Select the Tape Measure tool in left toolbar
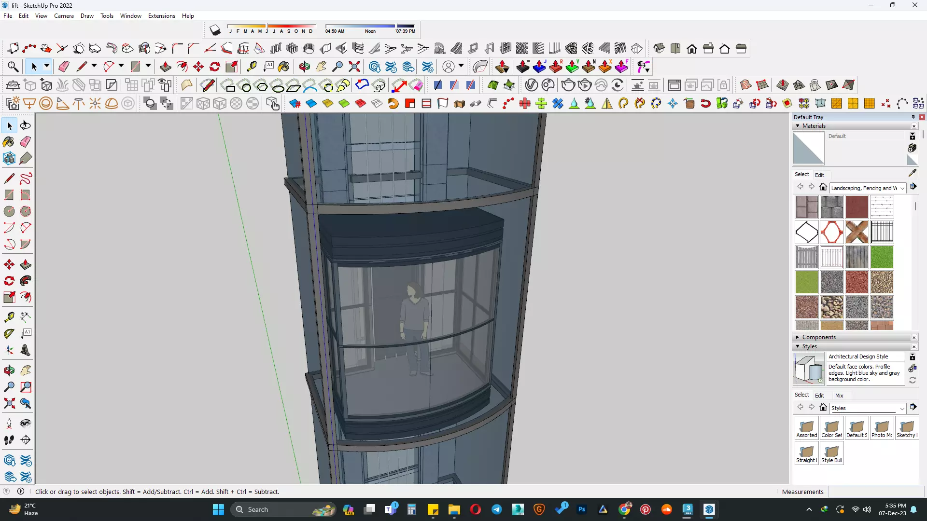The width and height of the screenshot is (927, 521). [x=9, y=317]
